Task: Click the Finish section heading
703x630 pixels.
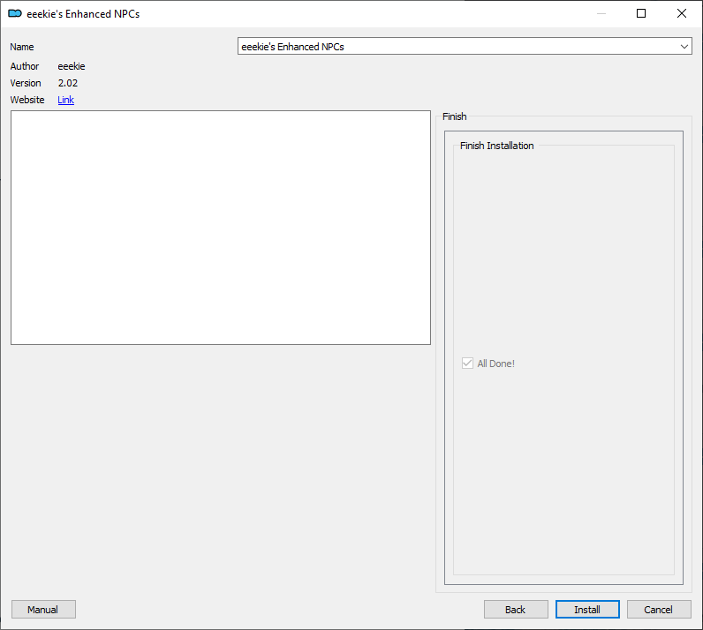Action: click(455, 116)
